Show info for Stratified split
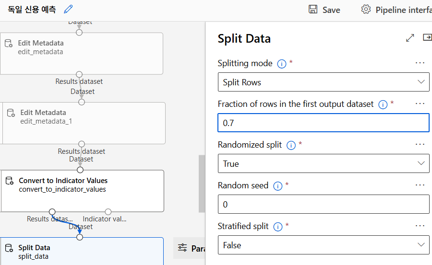Viewport: 432px width, 265px height. (278, 227)
